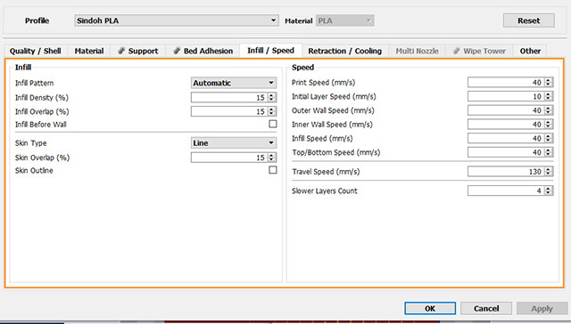
Task: Click the Cancel button
Action: coord(486,308)
